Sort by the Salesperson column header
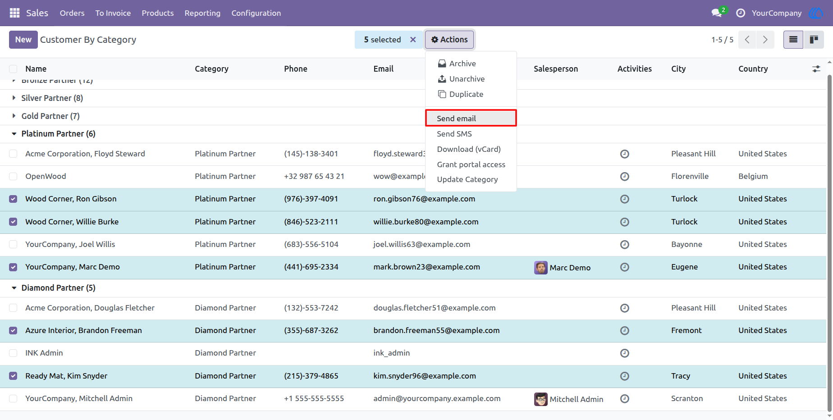833x420 pixels. pos(556,69)
